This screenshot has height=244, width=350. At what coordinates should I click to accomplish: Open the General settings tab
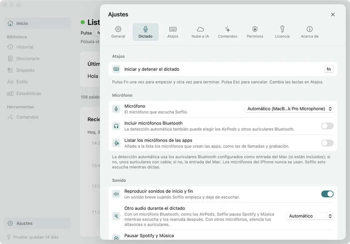pyautogui.click(x=118, y=32)
